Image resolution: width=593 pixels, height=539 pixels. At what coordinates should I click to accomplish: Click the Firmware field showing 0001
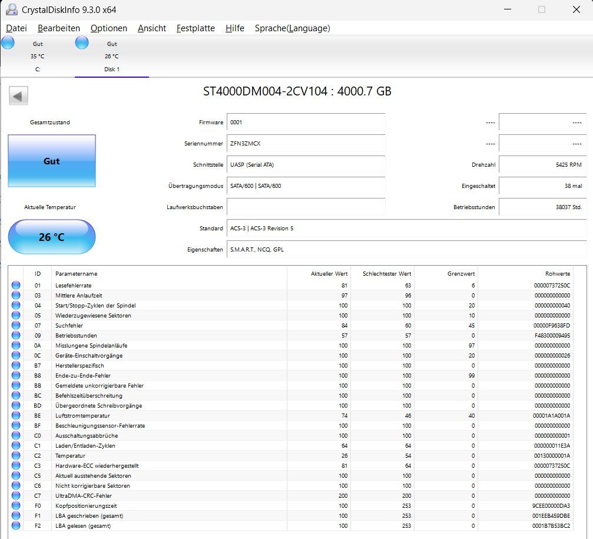click(306, 122)
